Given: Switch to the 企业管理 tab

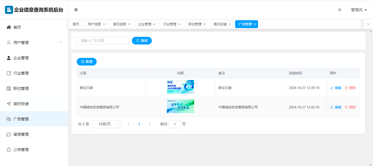Looking at the screenshot, I should pyautogui.click(x=144, y=24).
